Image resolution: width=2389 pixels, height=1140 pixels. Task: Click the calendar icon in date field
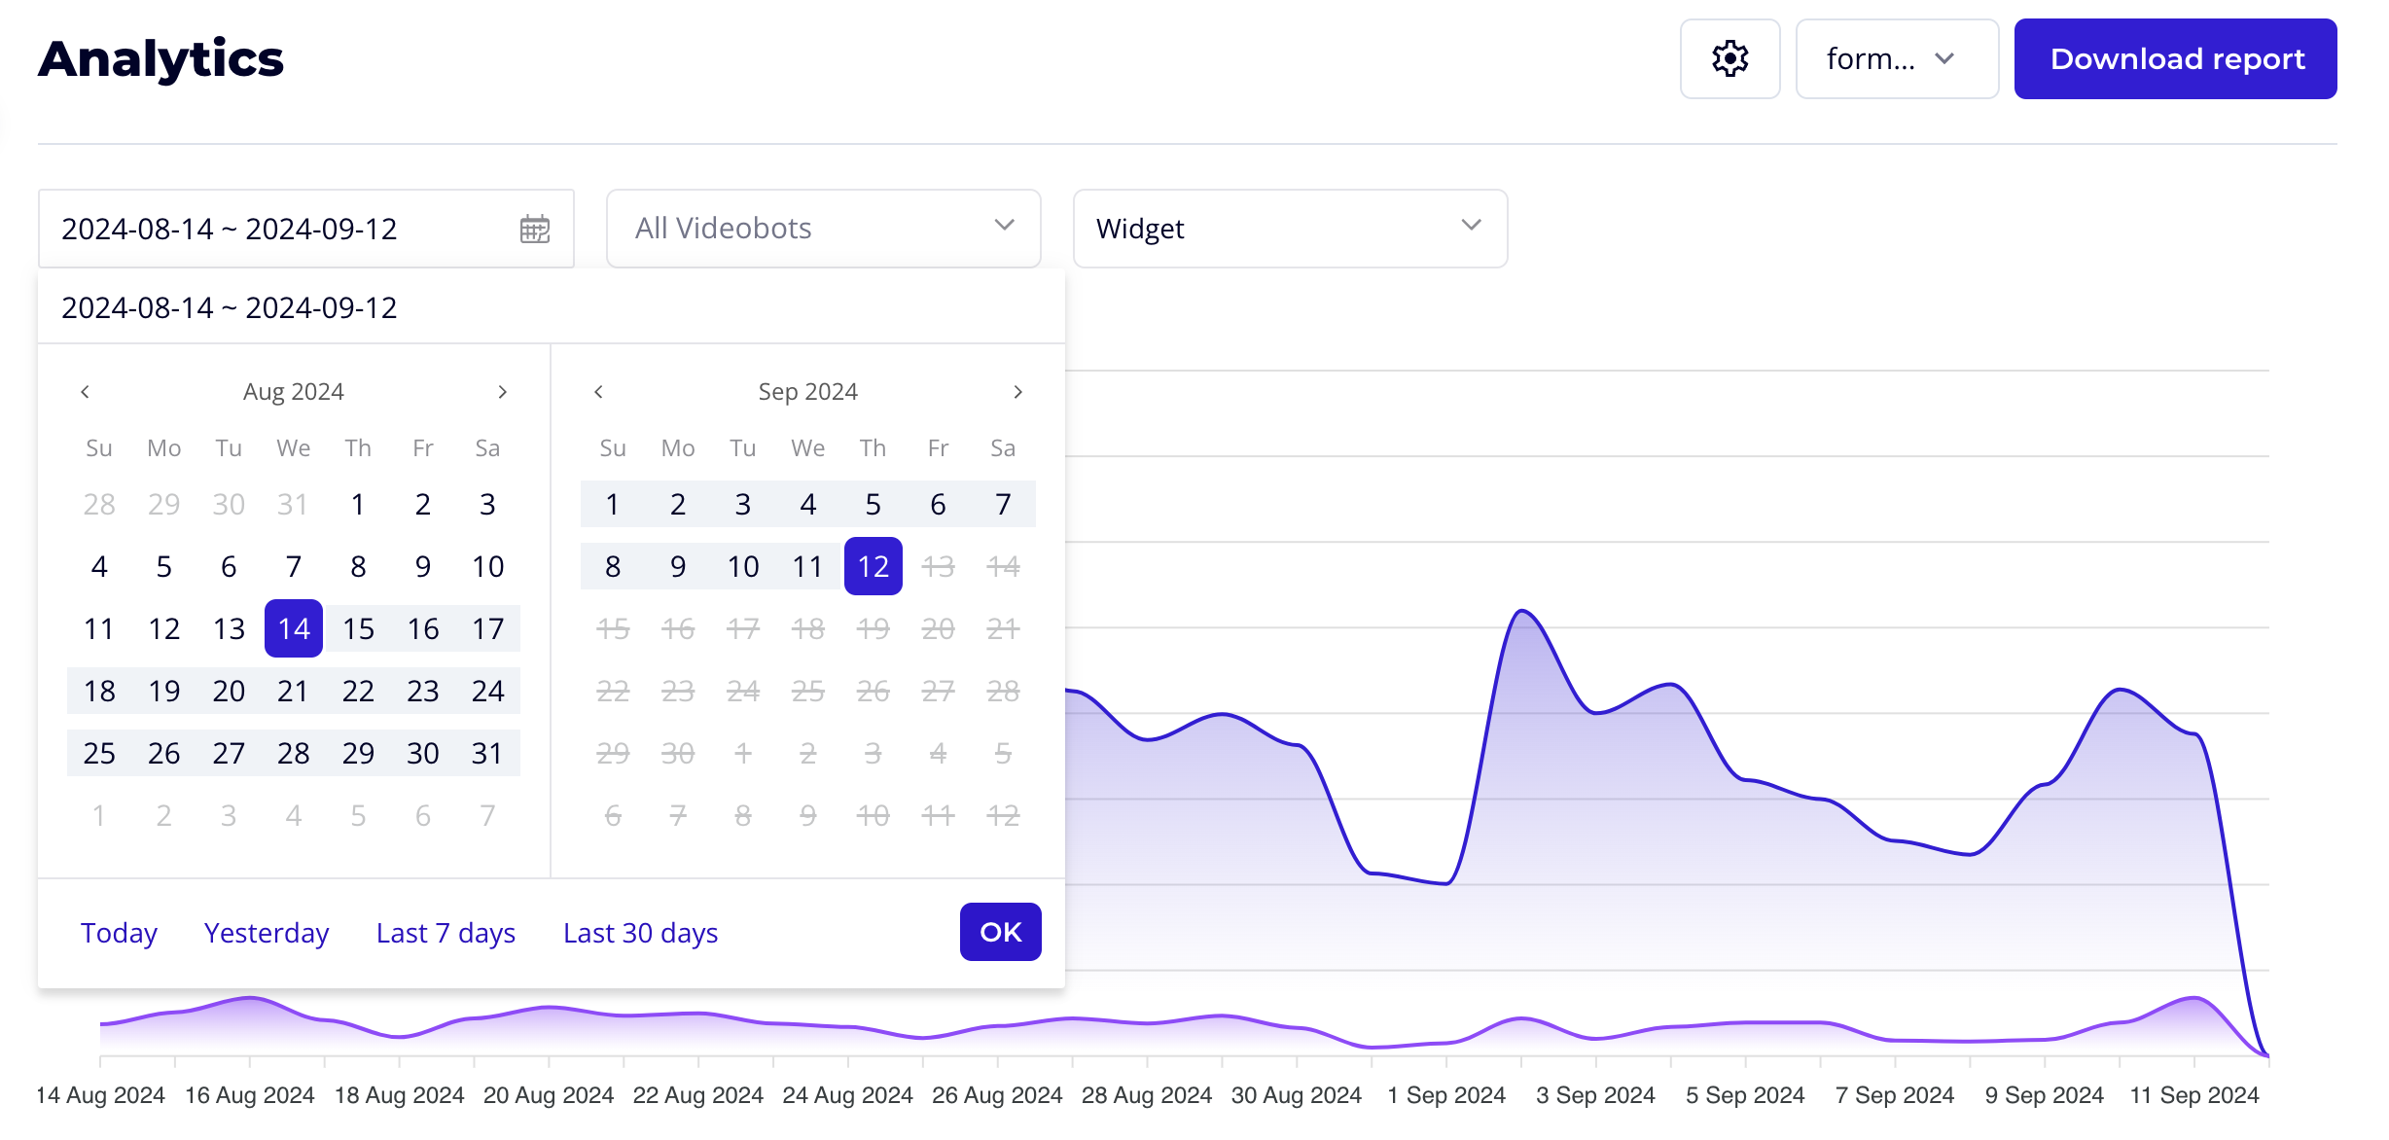coord(534,229)
